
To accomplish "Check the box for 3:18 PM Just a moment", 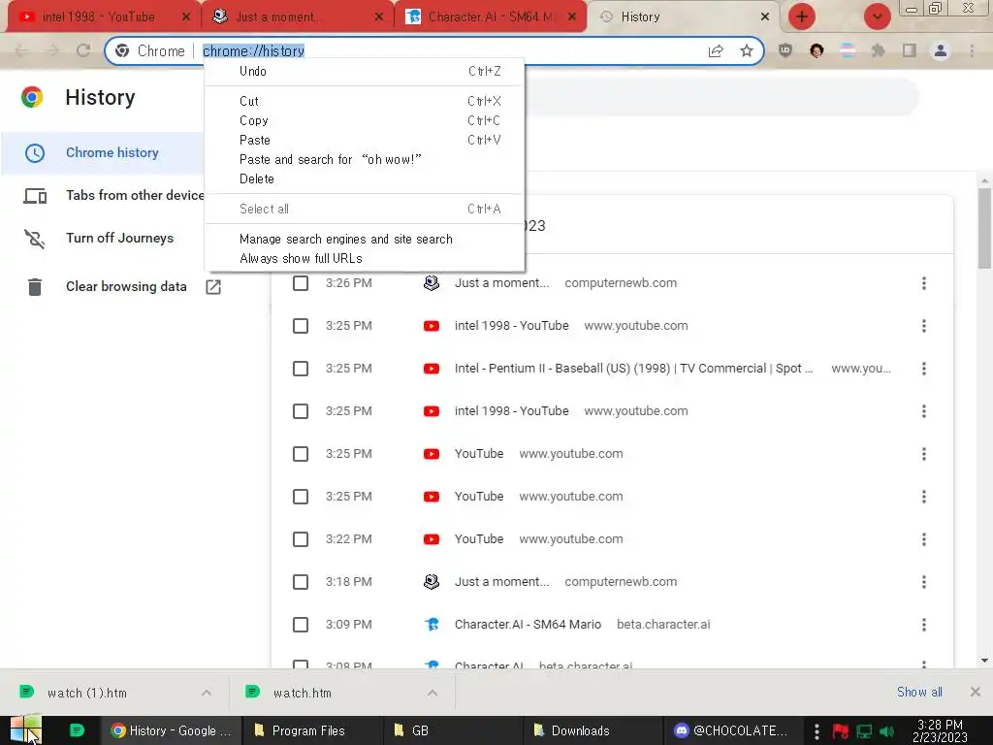I will pos(301,582).
